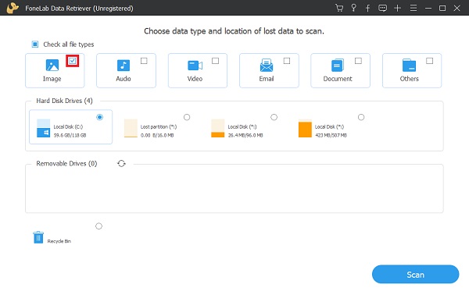The width and height of the screenshot is (469, 295).
Task: Click the FoneLab app logo
Action: (13, 8)
